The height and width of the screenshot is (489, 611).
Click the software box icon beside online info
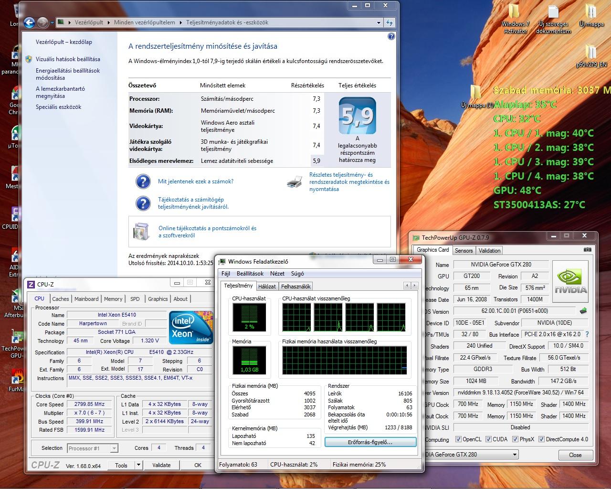141,231
